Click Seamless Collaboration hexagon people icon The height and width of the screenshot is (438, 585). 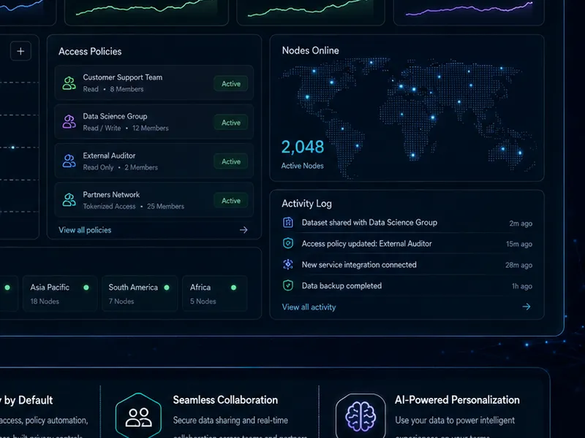pos(138,416)
